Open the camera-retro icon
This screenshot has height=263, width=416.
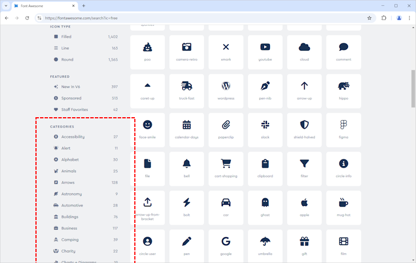pos(186,52)
